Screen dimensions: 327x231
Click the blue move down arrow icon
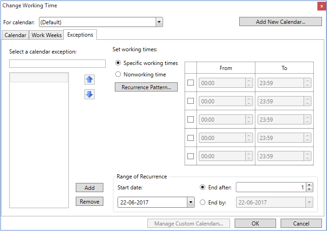pyautogui.click(x=90, y=94)
